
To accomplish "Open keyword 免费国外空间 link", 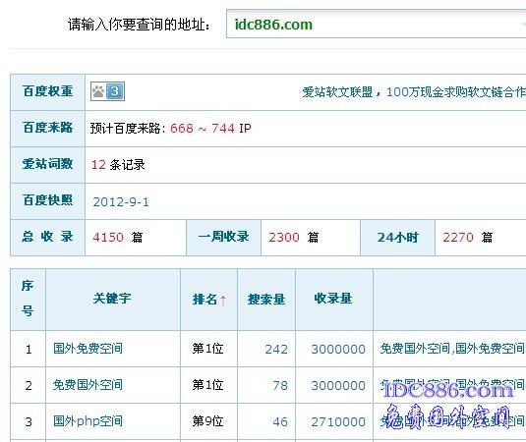I will [88, 385].
